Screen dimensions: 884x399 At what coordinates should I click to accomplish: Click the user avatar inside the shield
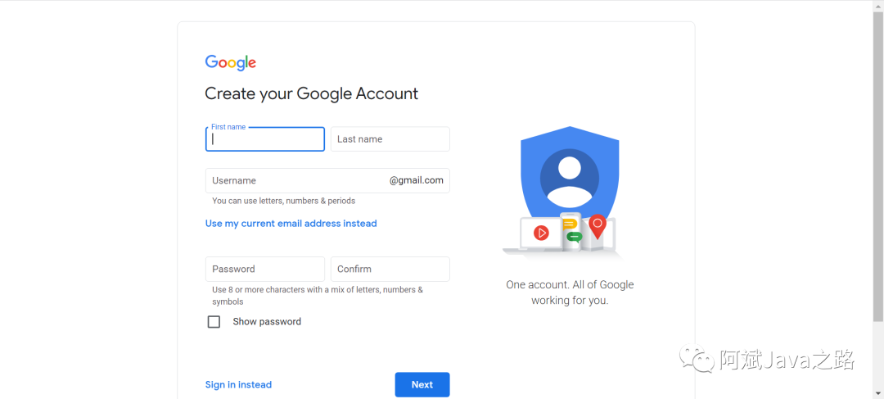pos(570,177)
